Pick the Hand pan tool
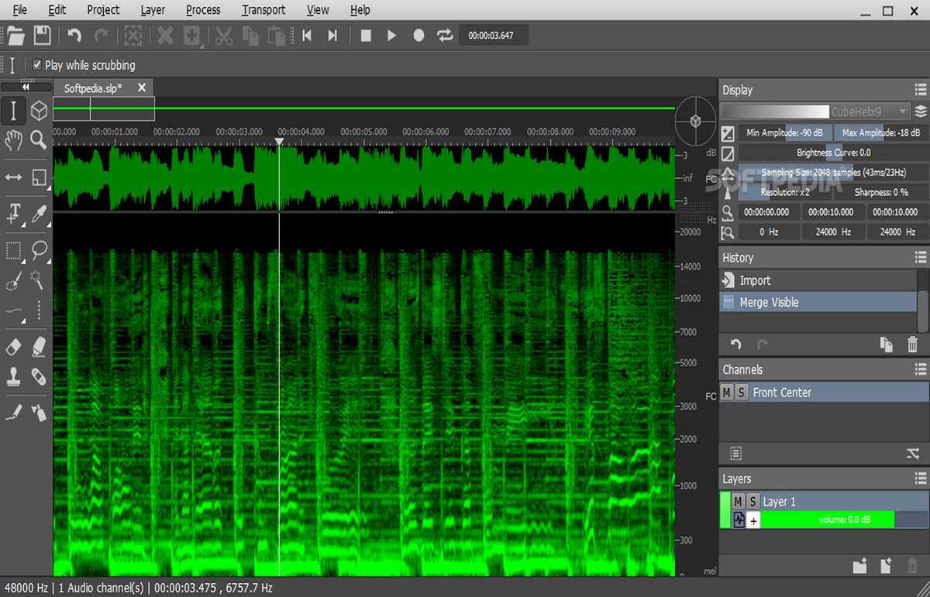This screenshot has height=597, width=930. click(x=13, y=140)
